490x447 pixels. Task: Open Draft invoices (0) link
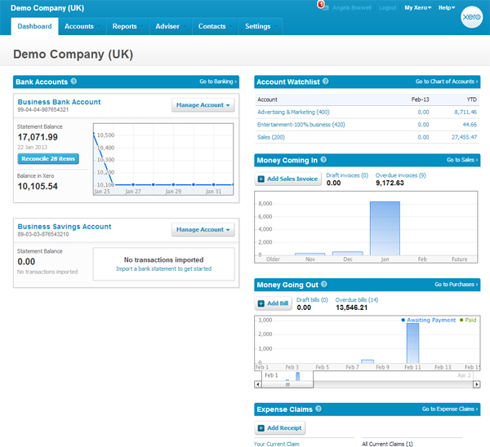347,175
